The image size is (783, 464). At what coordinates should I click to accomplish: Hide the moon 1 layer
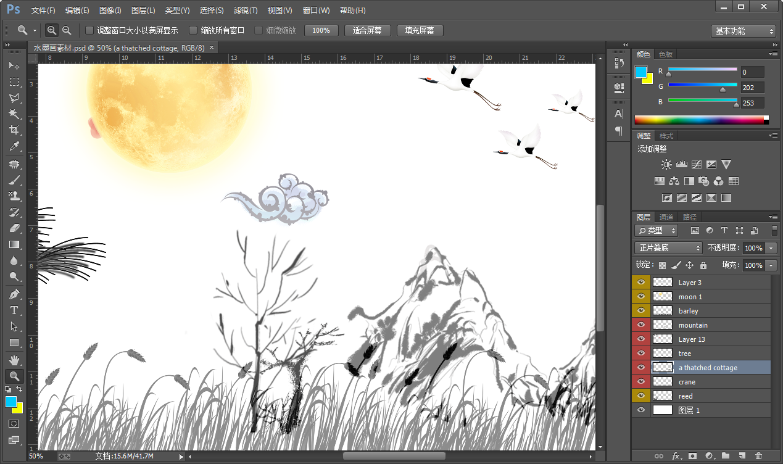click(x=641, y=296)
